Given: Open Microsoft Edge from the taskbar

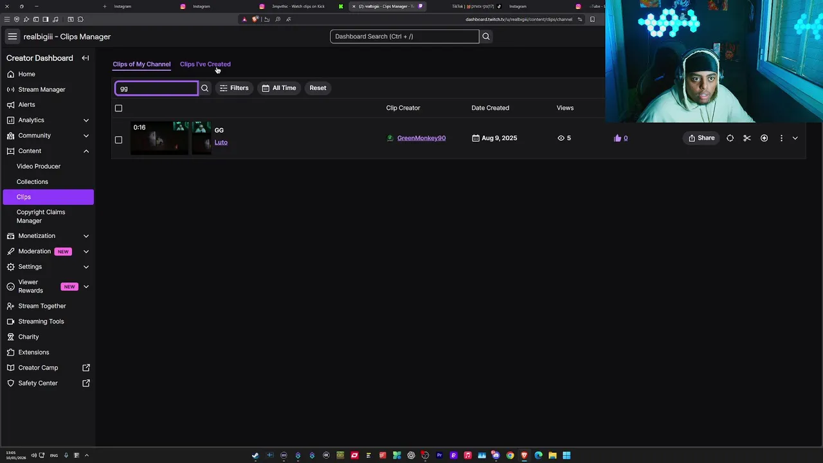Looking at the screenshot, I should [538, 455].
